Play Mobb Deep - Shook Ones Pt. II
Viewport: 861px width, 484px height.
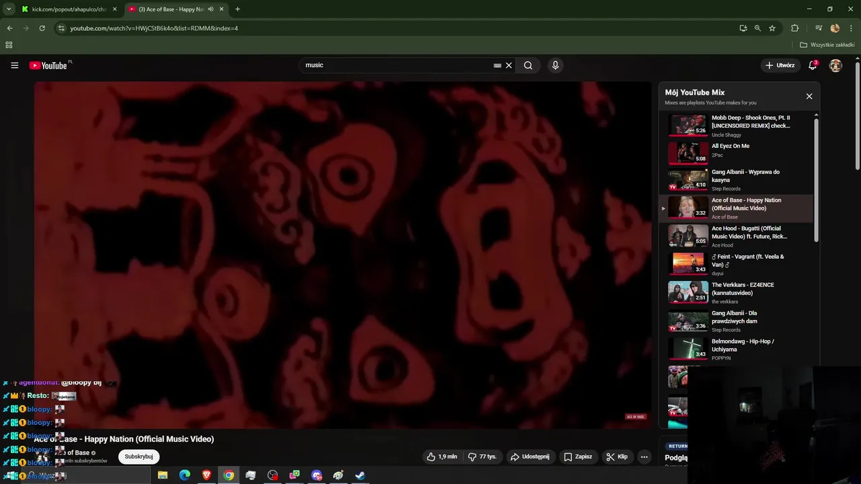(x=737, y=126)
